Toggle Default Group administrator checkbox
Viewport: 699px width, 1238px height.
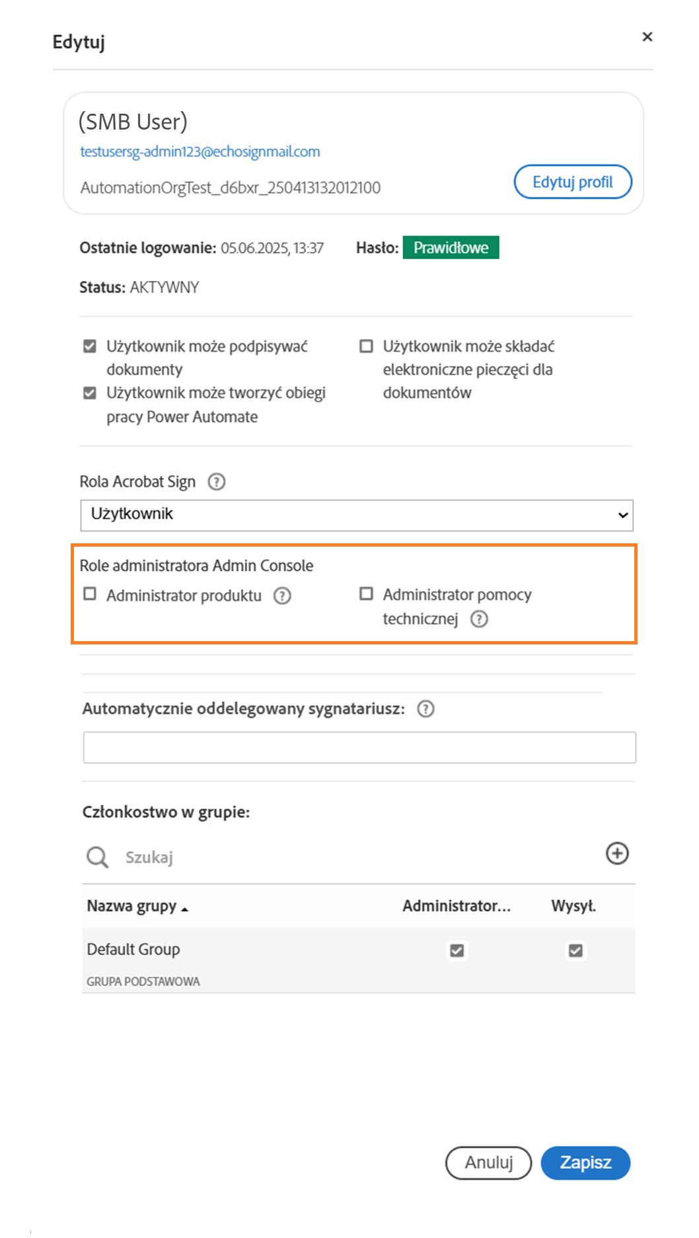(x=457, y=950)
